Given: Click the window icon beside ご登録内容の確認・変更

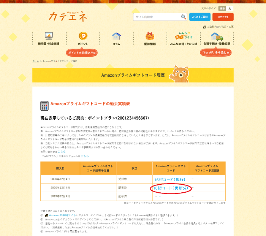Looking at the screenshot, I should click(x=204, y=27).
